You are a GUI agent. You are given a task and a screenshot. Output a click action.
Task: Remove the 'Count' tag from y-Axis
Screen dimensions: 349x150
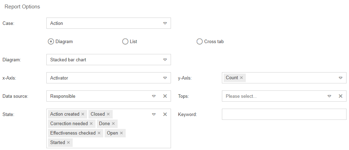click(241, 78)
